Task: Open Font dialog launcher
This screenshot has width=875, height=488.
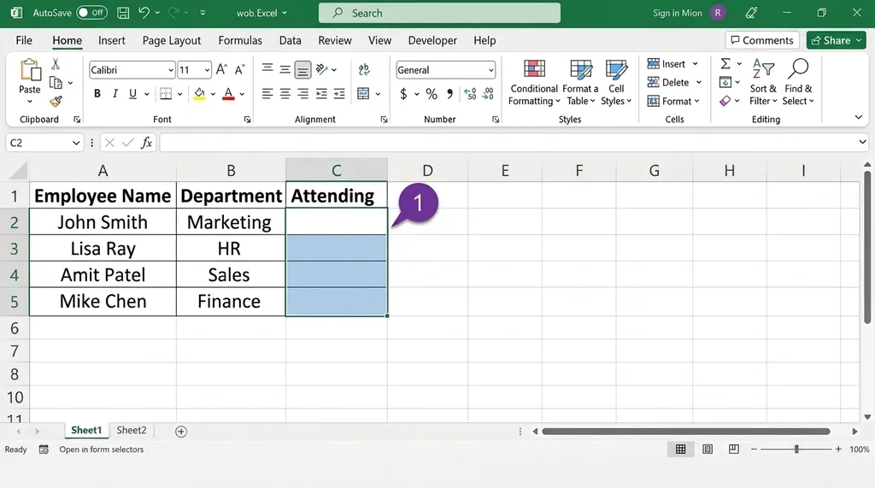Action: point(247,120)
